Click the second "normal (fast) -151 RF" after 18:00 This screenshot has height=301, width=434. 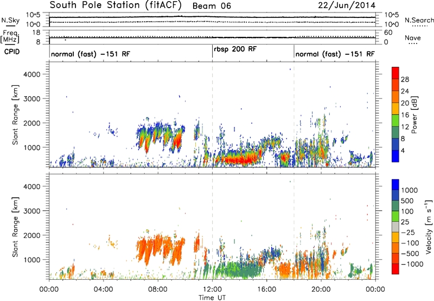pyautogui.click(x=335, y=54)
